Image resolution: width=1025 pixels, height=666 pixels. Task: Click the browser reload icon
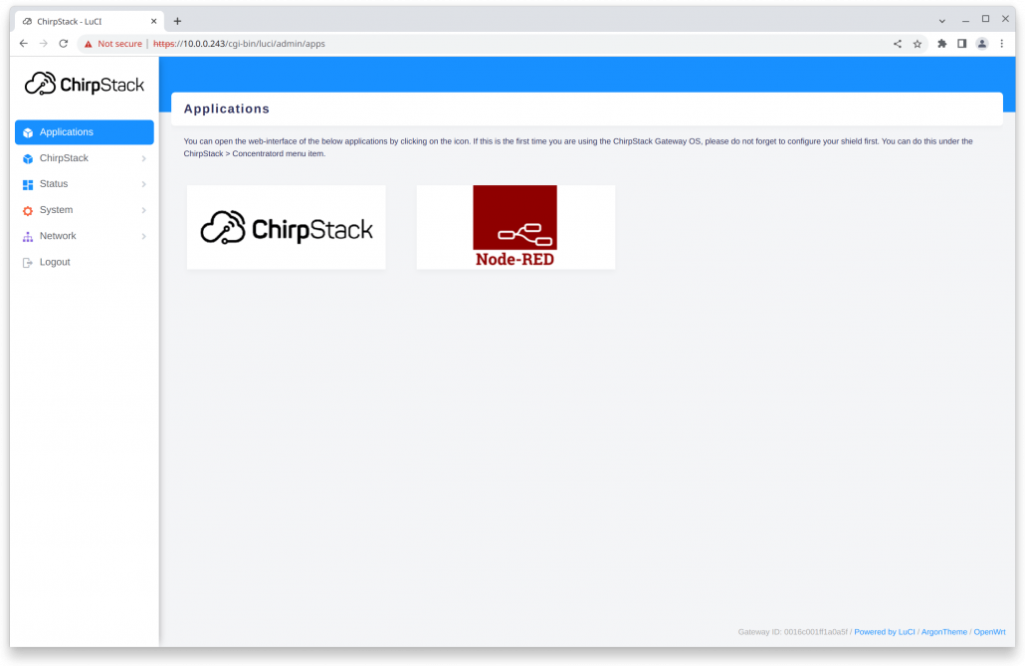(63, 44)
